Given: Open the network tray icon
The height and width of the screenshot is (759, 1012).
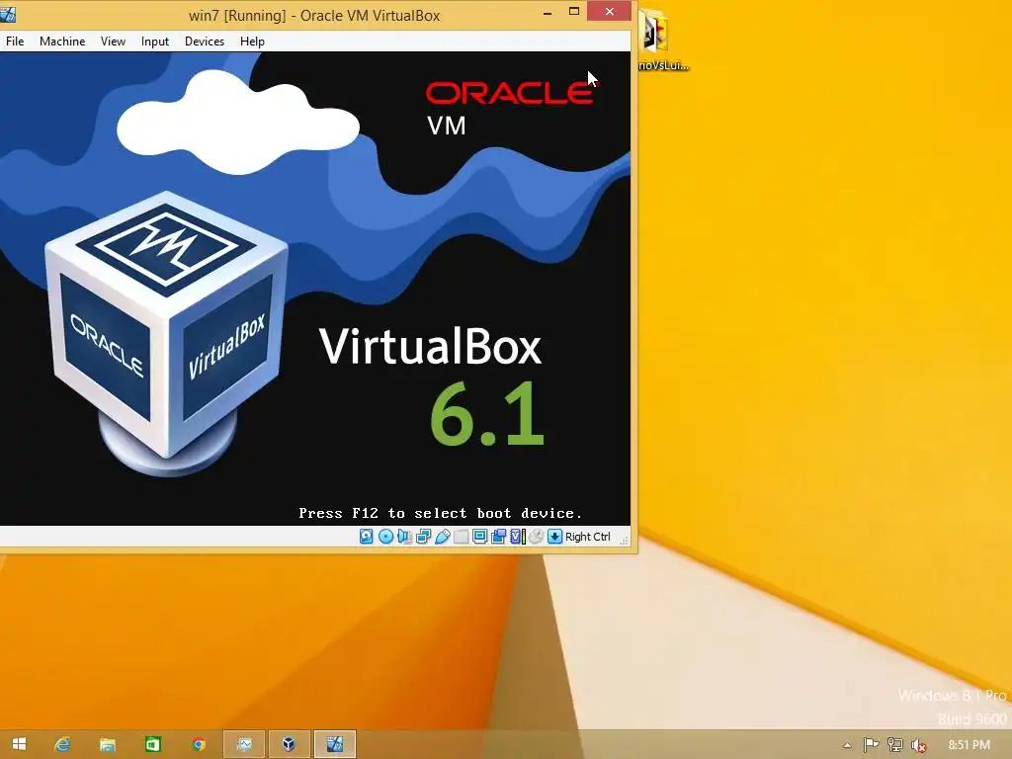Looking at the screenshot, I should [x=894, y=745].
